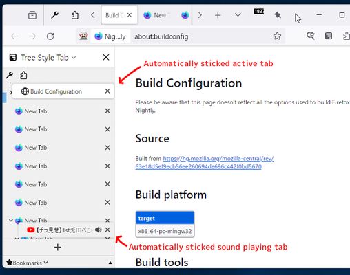
Task: Open the hg.mozilla.org revision link
Action: tap(205, 162)
